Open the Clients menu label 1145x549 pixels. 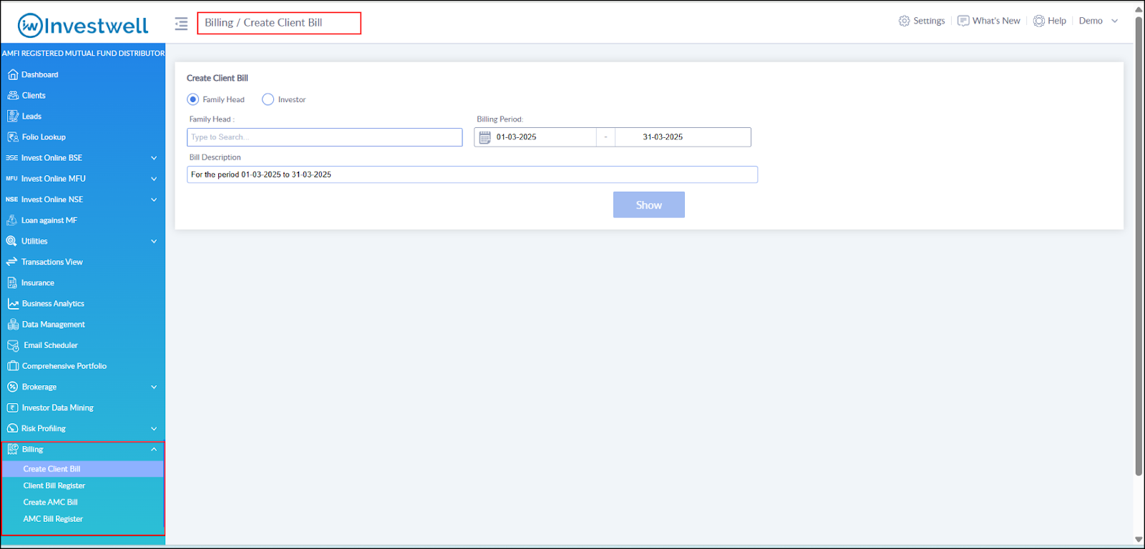[34, 95]
